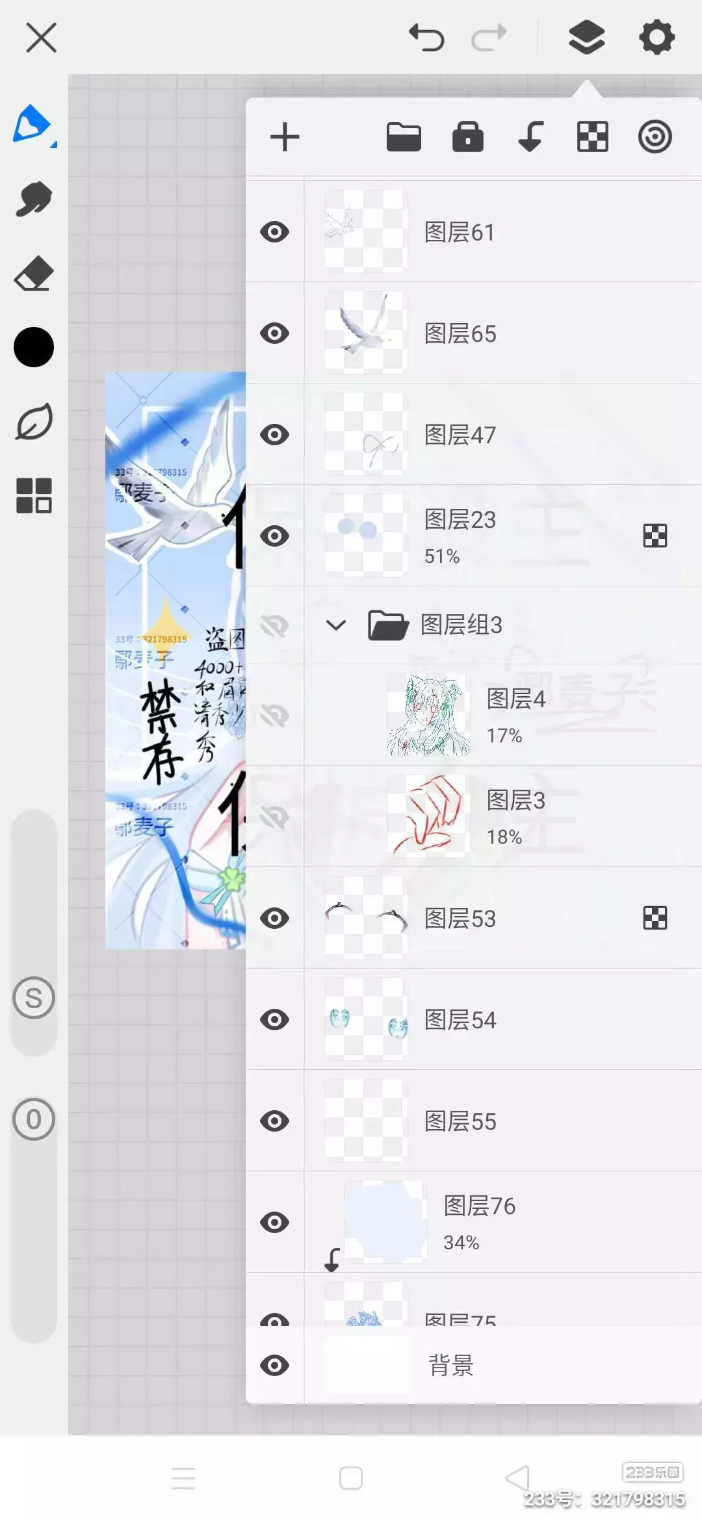The width and height of the screenshot is (702, 1521).
Task: Click the clipping mask arrow icon
Action: pos(530,137)
